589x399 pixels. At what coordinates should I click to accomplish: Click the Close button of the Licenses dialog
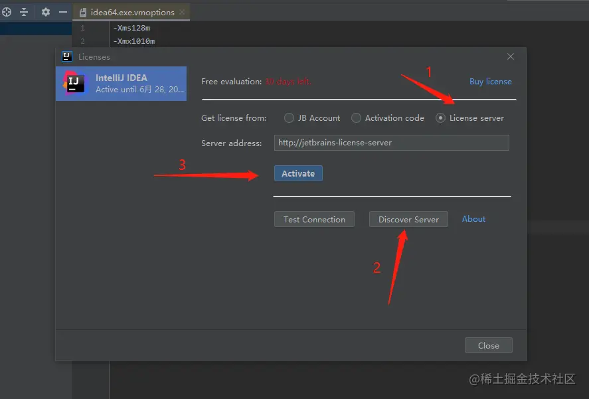(x=488, y=345)
